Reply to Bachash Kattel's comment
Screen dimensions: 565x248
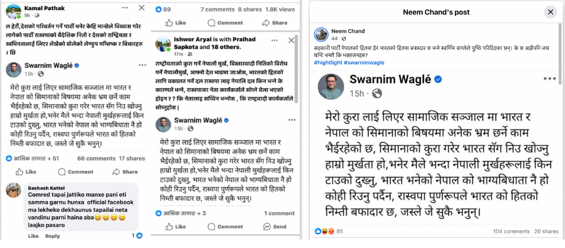pyautogui.click(x=52, y=236)
